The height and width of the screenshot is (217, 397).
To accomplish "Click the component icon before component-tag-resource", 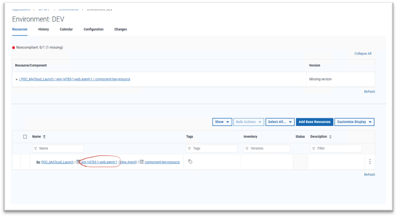I will (142, 162).
